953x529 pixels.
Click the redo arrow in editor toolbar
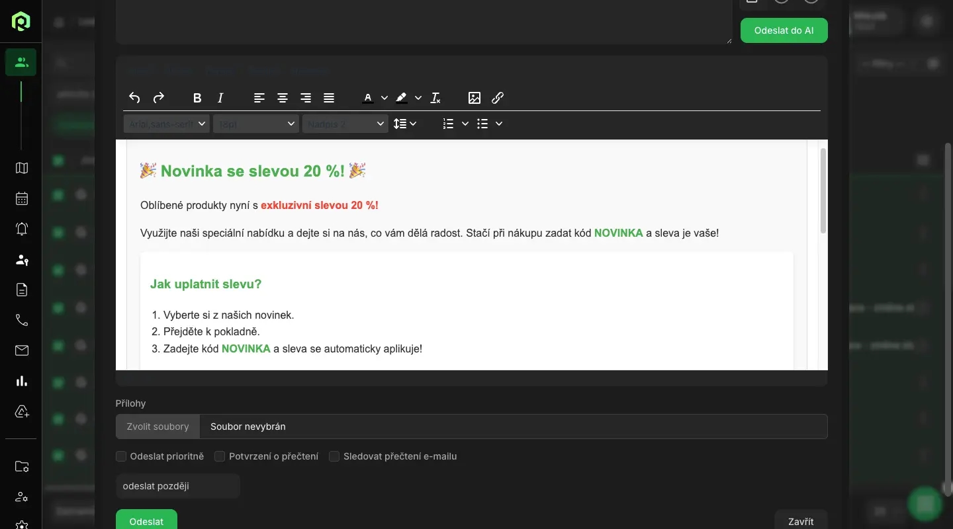(159, 98)
